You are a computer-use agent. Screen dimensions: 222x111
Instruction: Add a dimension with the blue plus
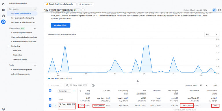[x=74, y=91]
